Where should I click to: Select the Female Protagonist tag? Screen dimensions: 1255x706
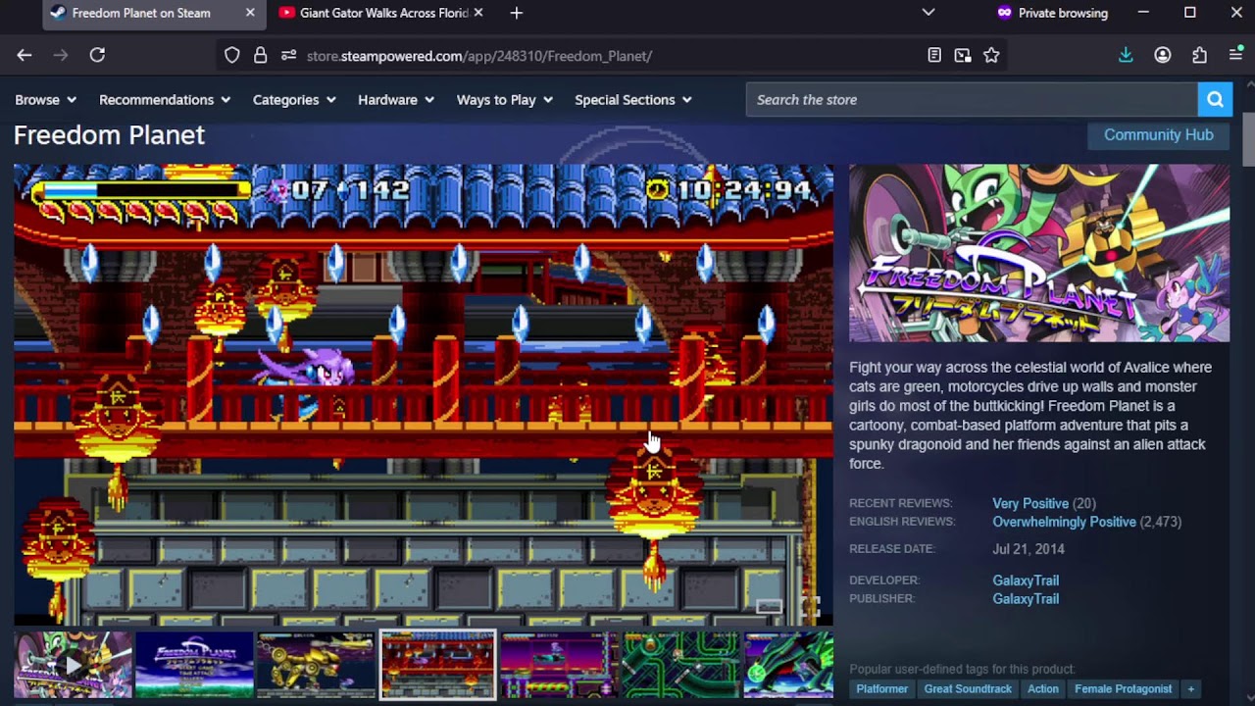pyautogui.click(x=1123, y=689)
